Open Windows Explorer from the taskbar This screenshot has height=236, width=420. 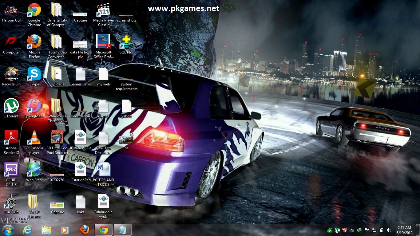[46, 230]
